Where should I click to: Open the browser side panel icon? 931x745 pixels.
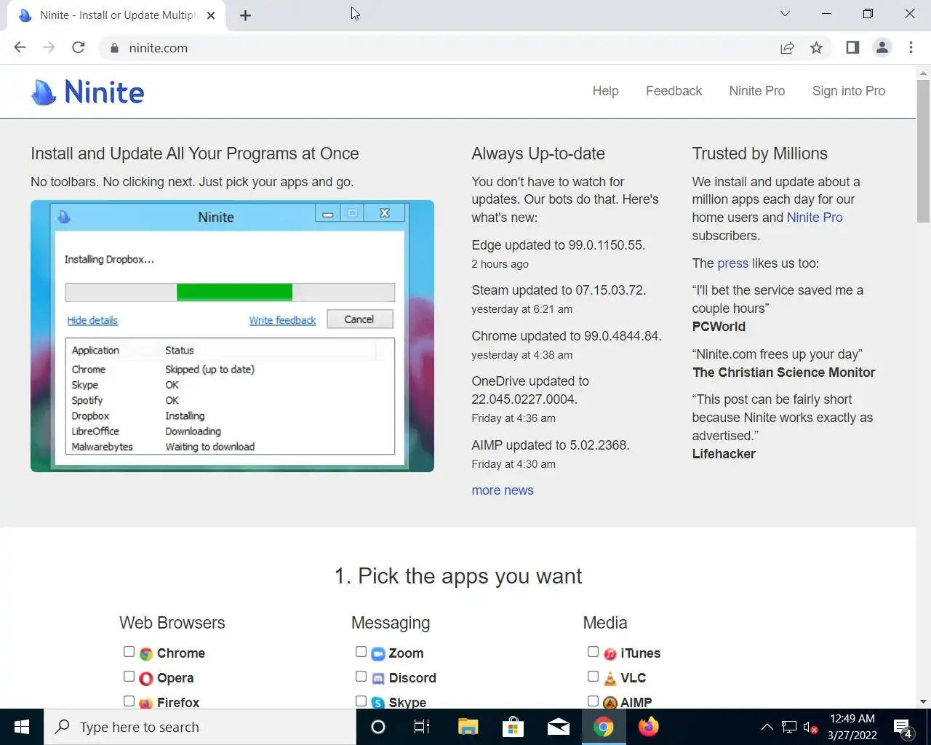[852, 47]
